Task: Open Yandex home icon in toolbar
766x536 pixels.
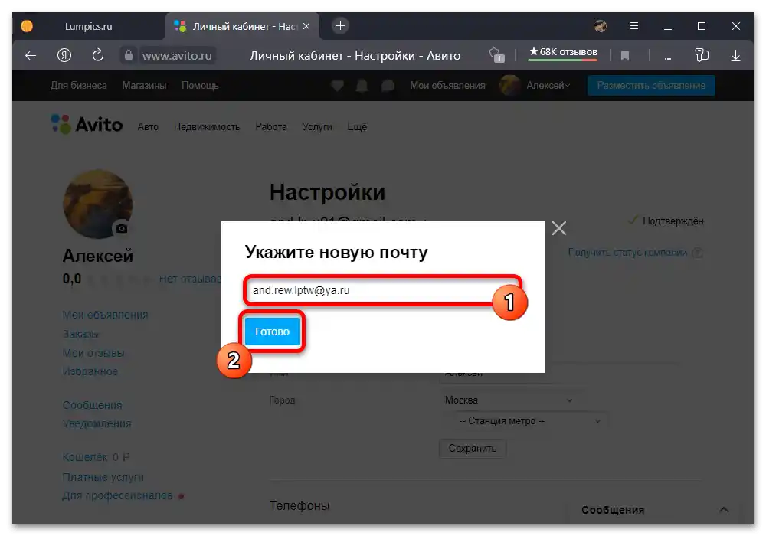Action: click(x=64, y=56)
